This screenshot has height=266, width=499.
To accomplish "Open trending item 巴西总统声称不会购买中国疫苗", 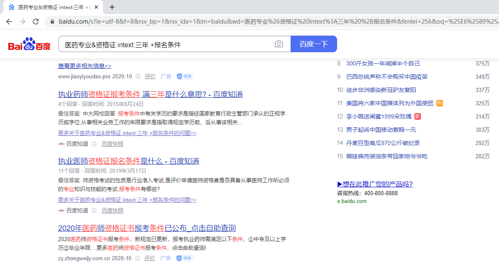I will point(387,77).
